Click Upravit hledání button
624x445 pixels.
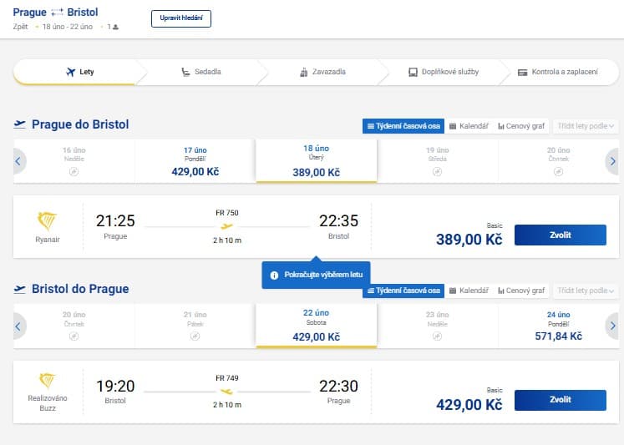pos(181,18)
